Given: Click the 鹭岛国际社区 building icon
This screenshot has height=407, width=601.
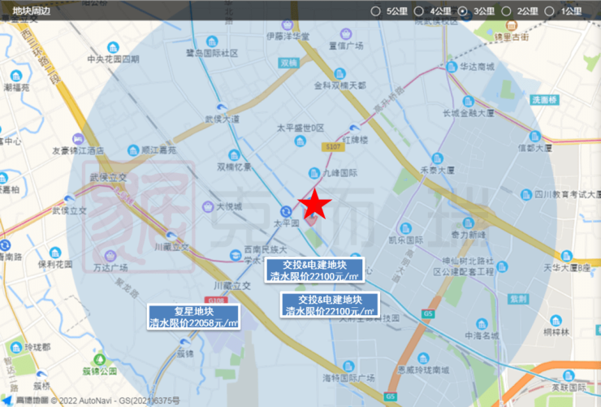Looking at the screenshot, I should point(212,41).
